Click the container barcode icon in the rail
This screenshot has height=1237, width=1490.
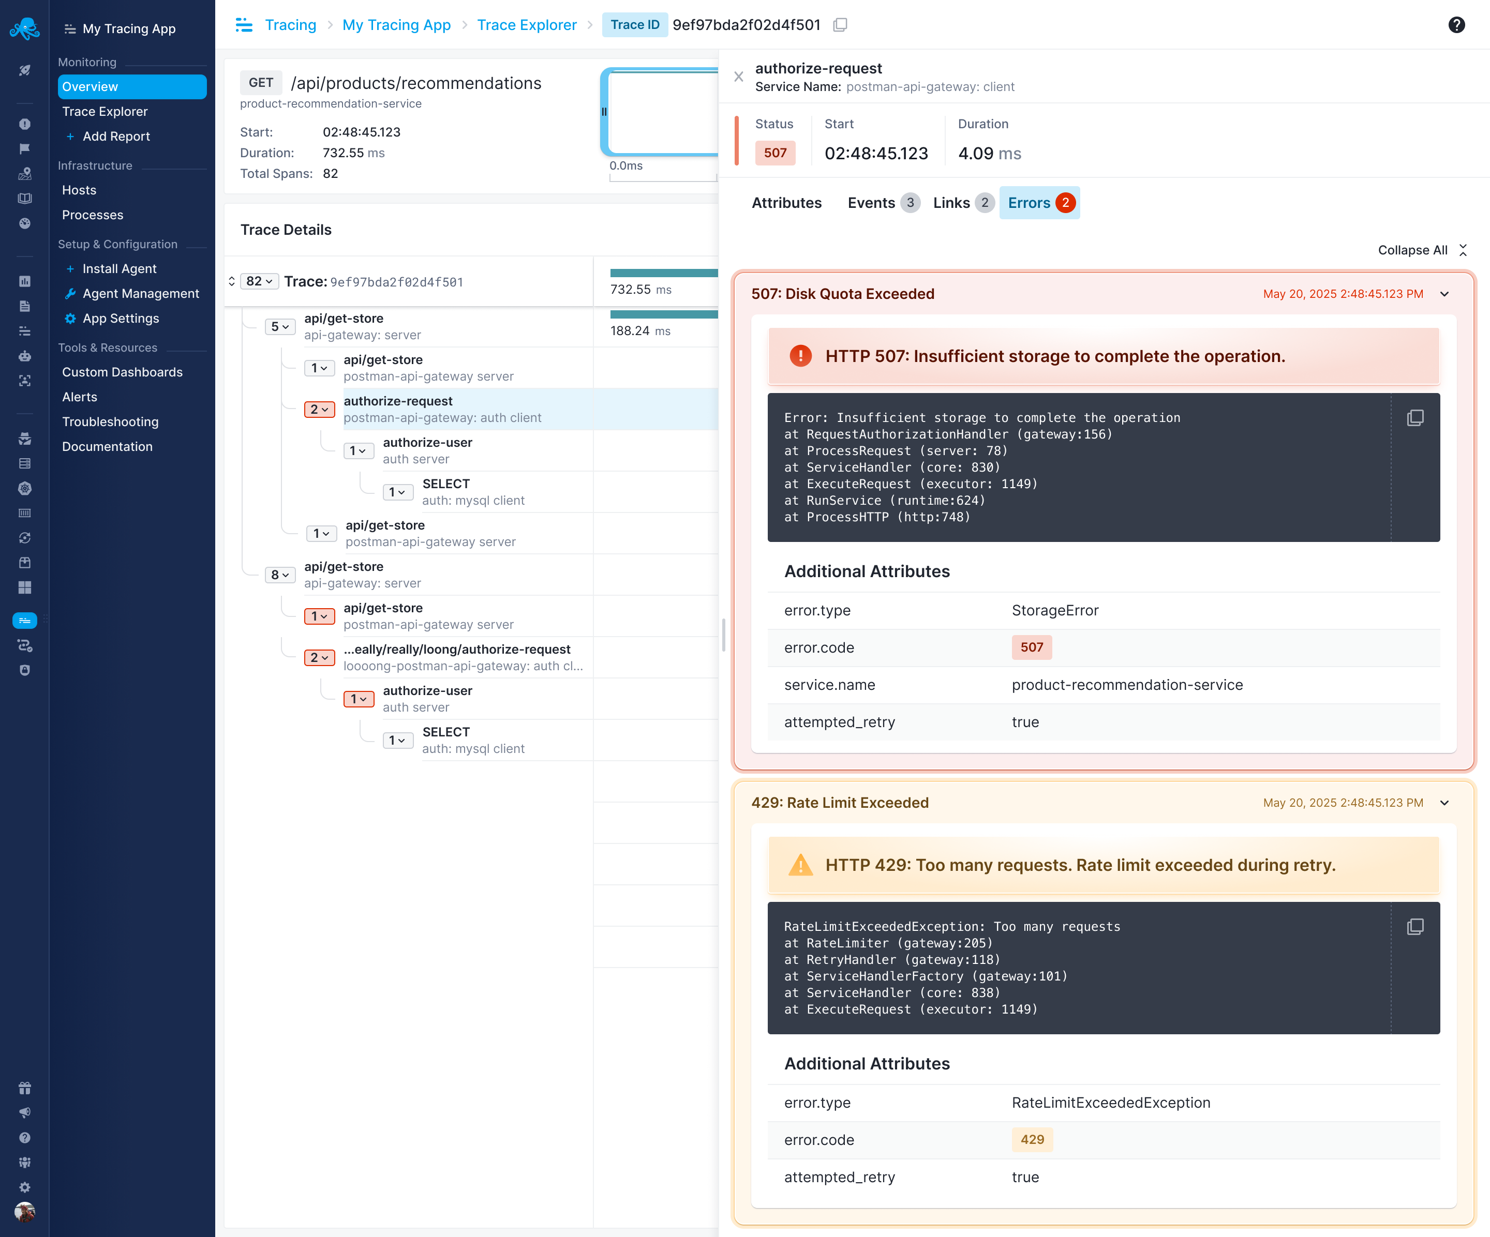[25, 514]
